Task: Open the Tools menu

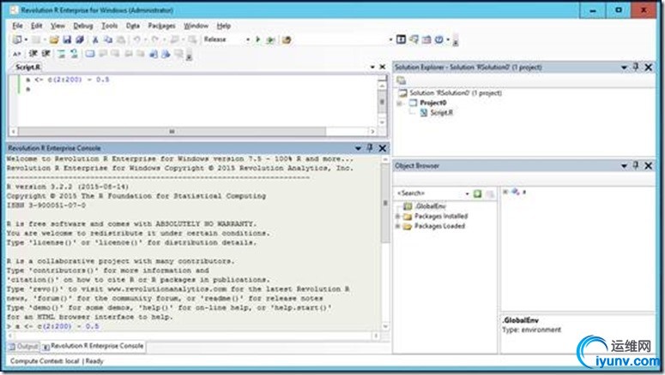Action: (110, 26)
